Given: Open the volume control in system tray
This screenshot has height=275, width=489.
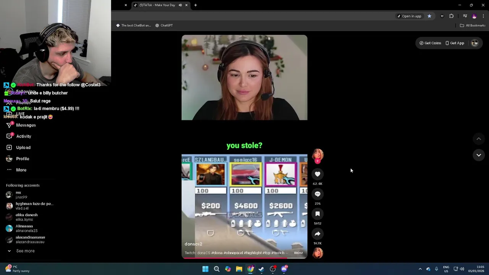Looking at the screenshot, I should pyautogui.click(x=462, y=269).
